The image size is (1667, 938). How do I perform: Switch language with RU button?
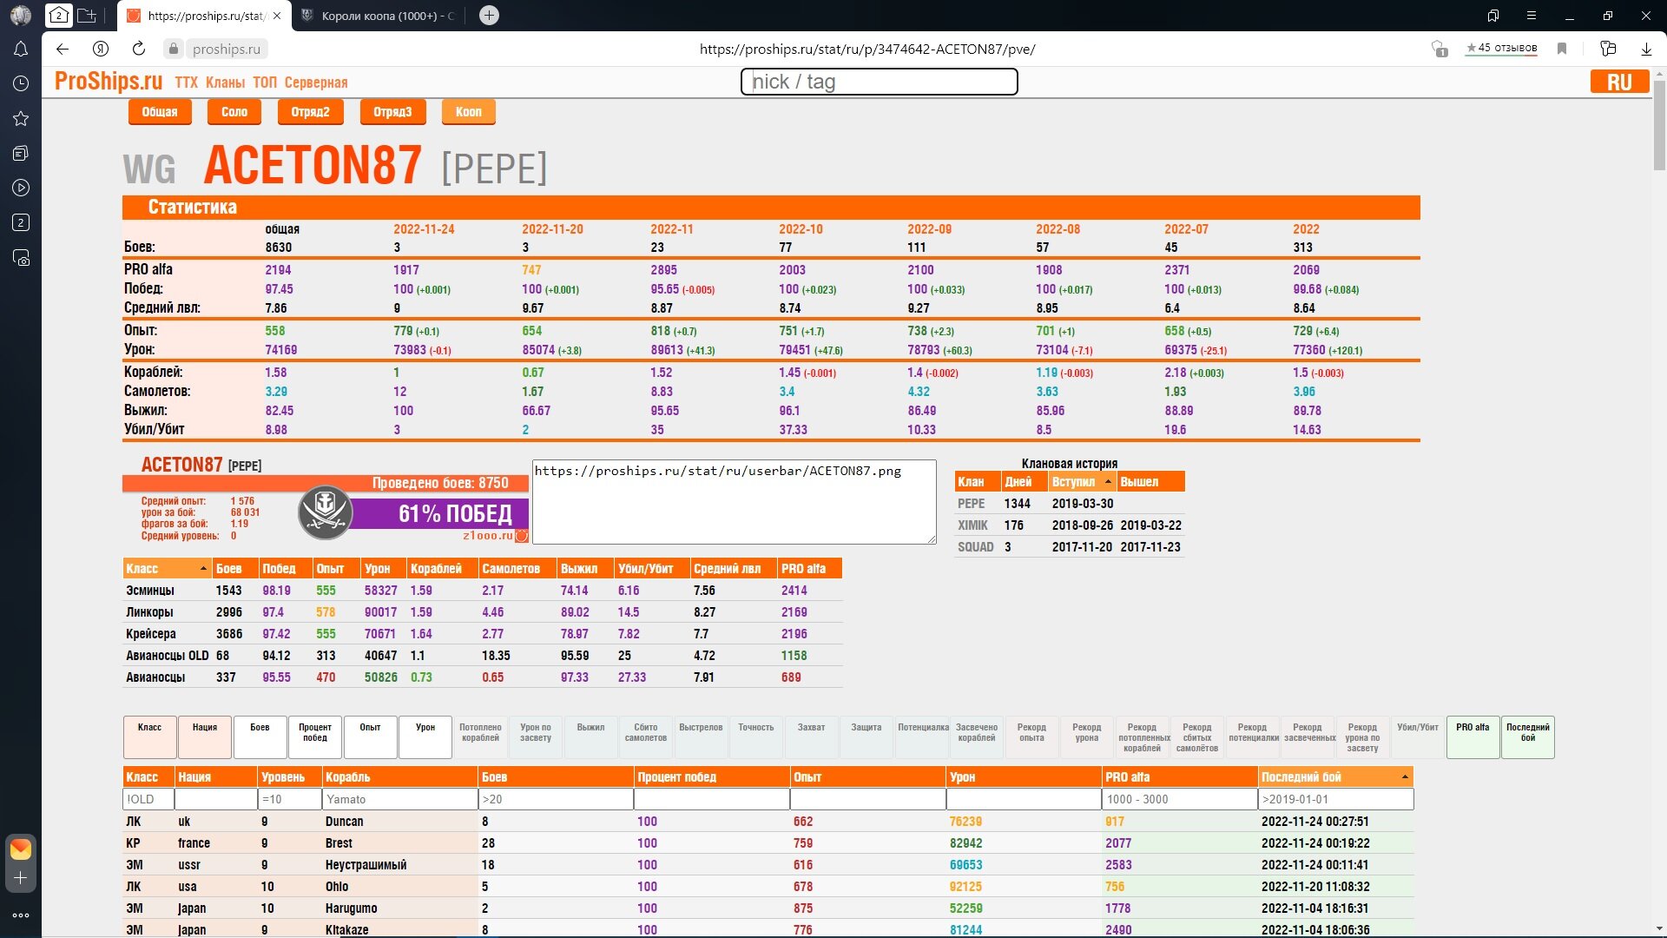coord(1619,82)
